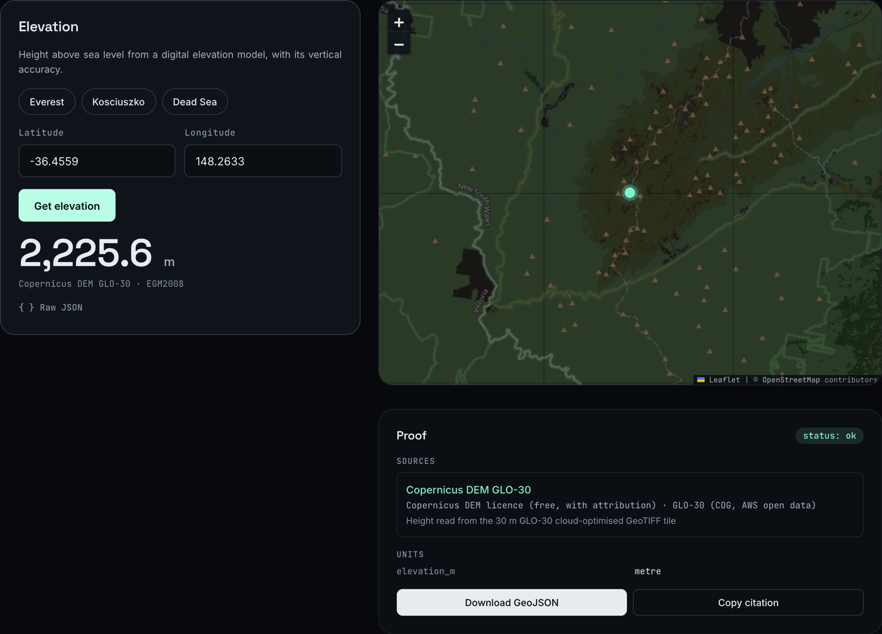This screenshot has height=634, width=882.
Task: Click 'Copernicus DEM GLO-30 · EGM2008' caption
Action: coord(101,284)
